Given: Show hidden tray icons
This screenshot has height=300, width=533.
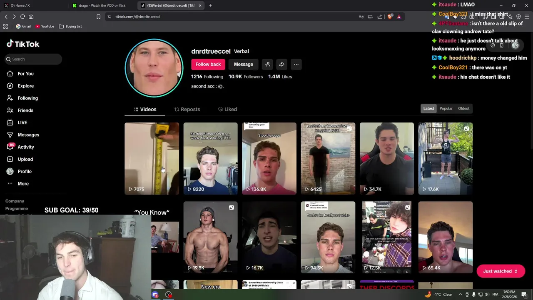Looking at the screenshot, I should [461, 295].
